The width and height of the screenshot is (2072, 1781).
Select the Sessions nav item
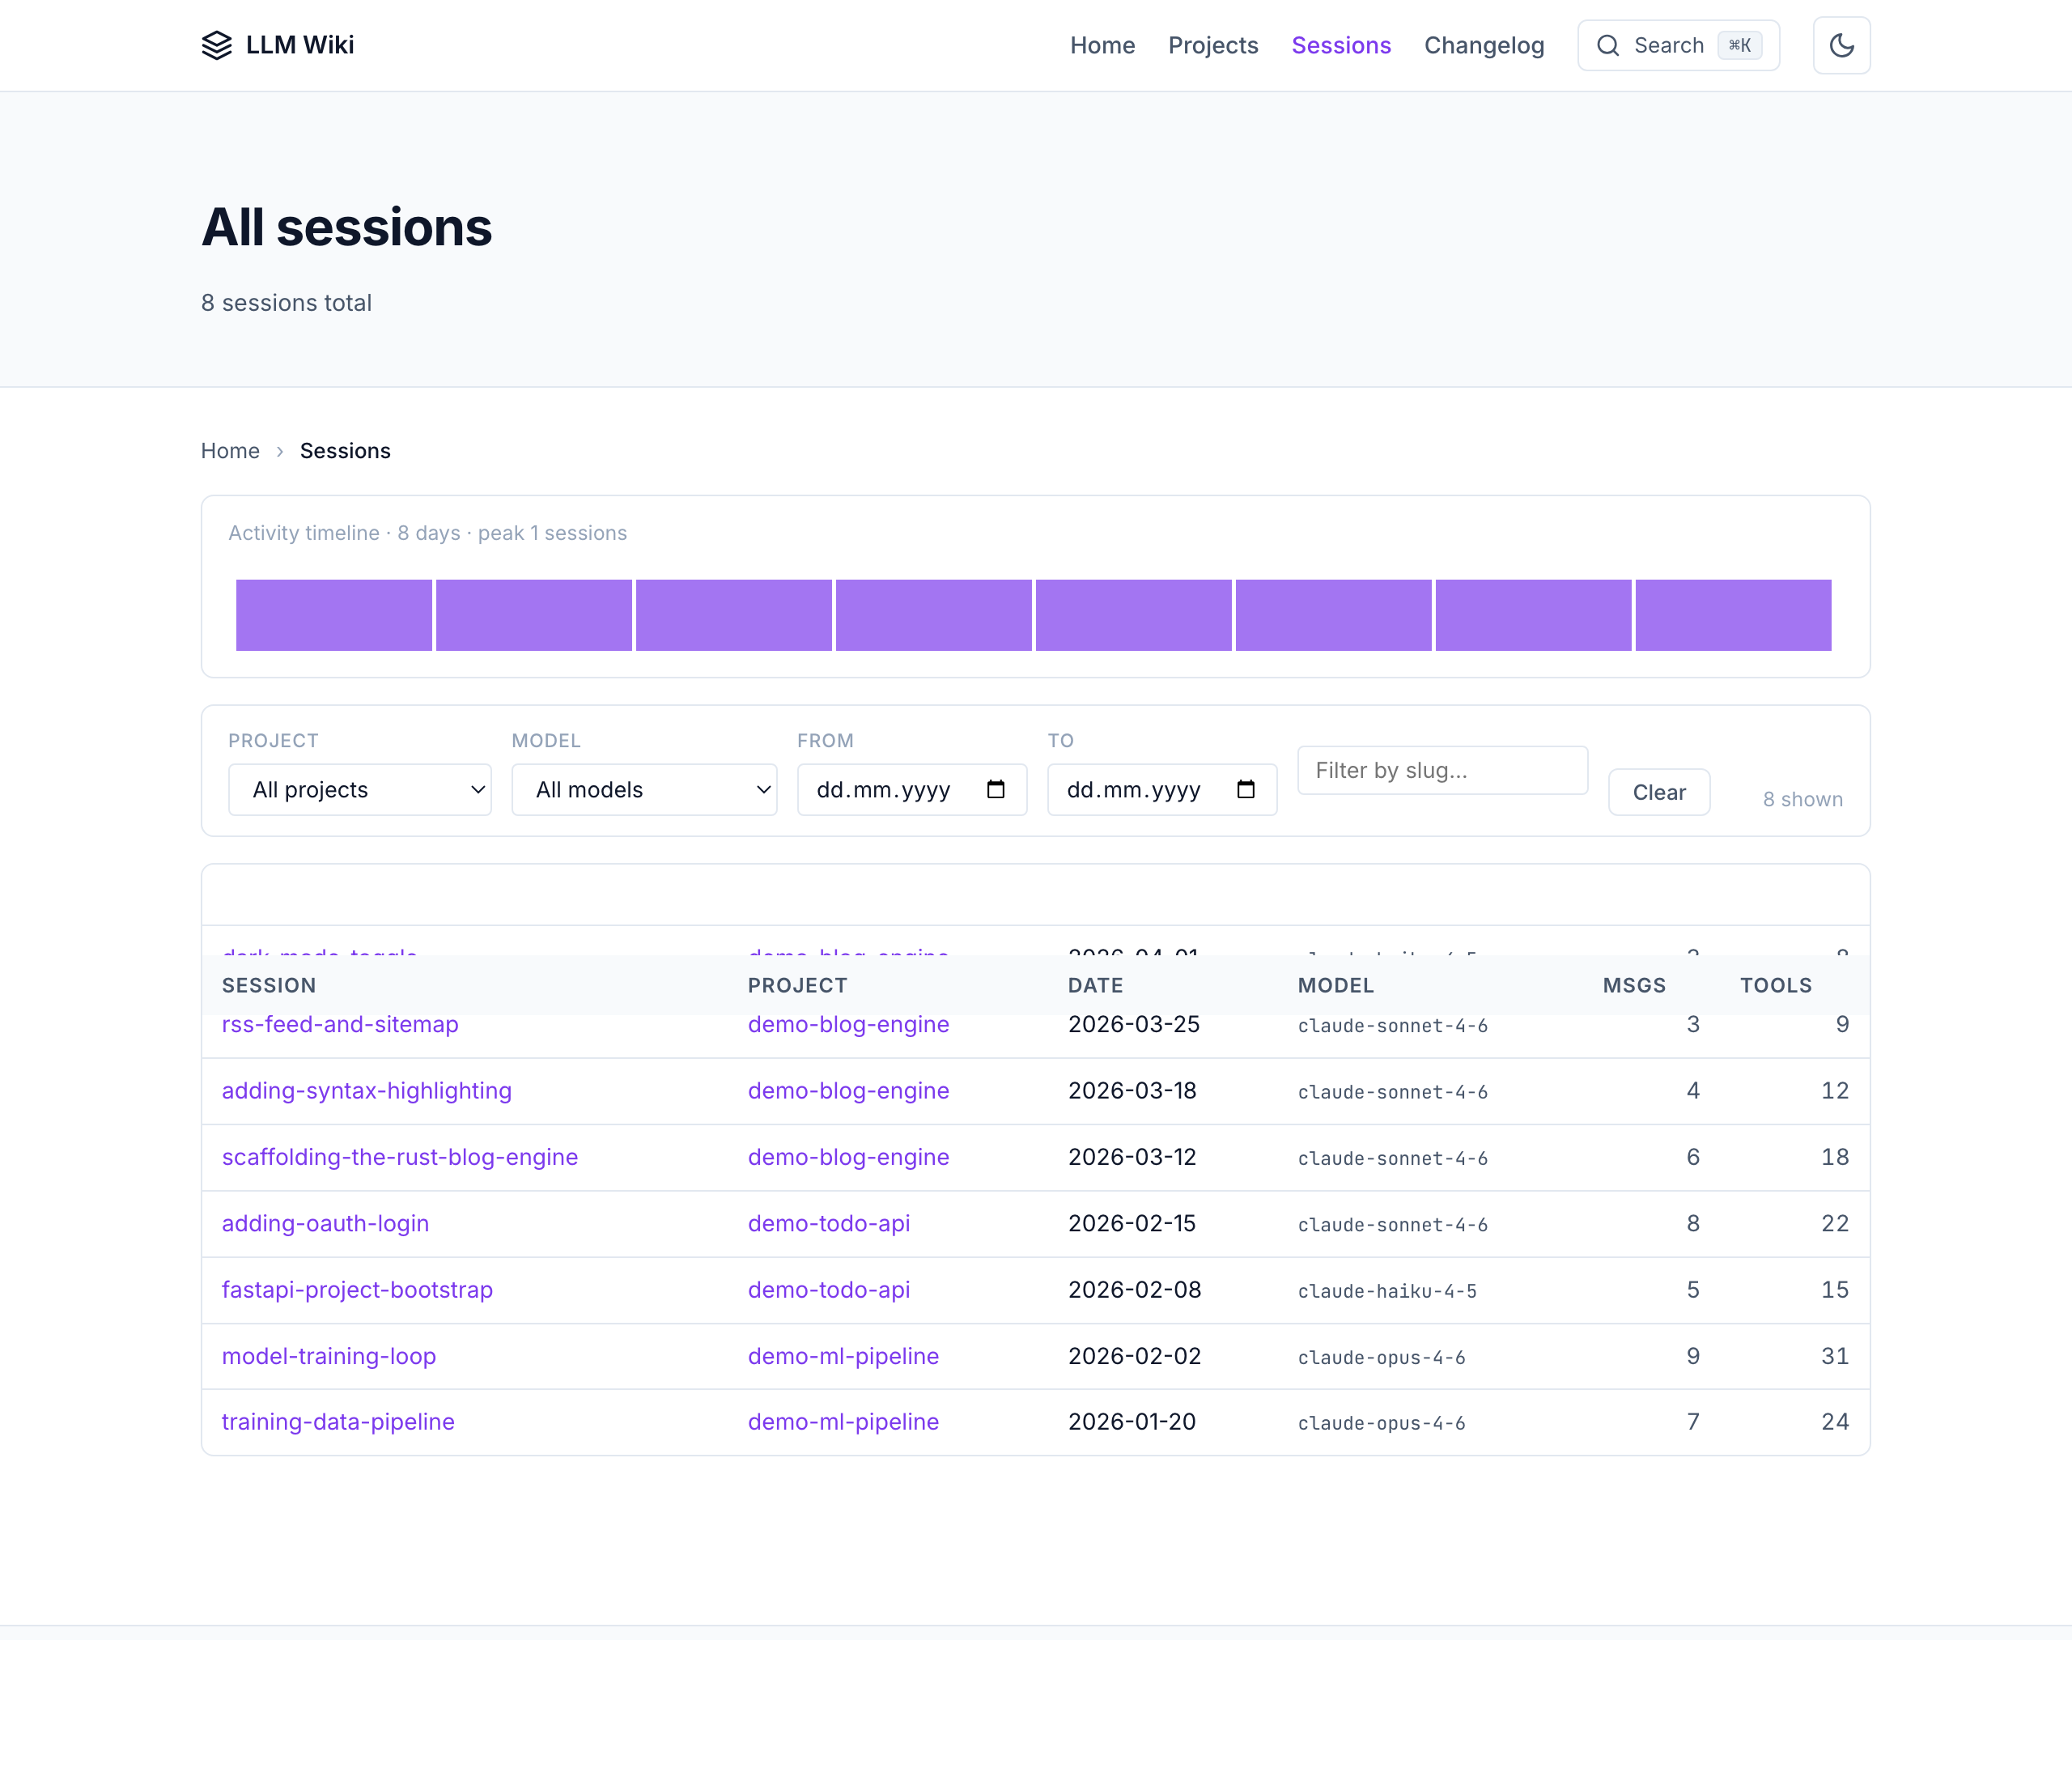(1341, 45)
